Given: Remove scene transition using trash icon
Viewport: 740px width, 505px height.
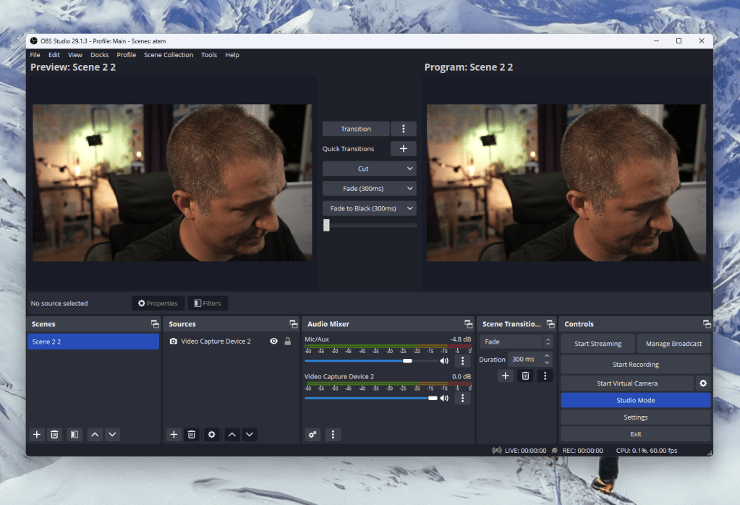Looking at the screenshot, I should [x=525, y=375].
